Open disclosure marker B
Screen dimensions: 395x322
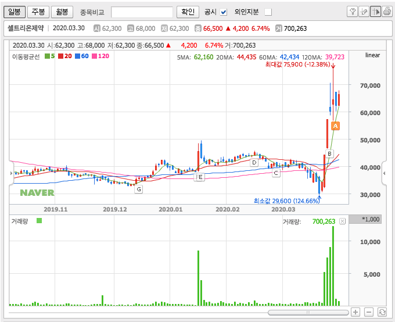(x=329, y=153)
